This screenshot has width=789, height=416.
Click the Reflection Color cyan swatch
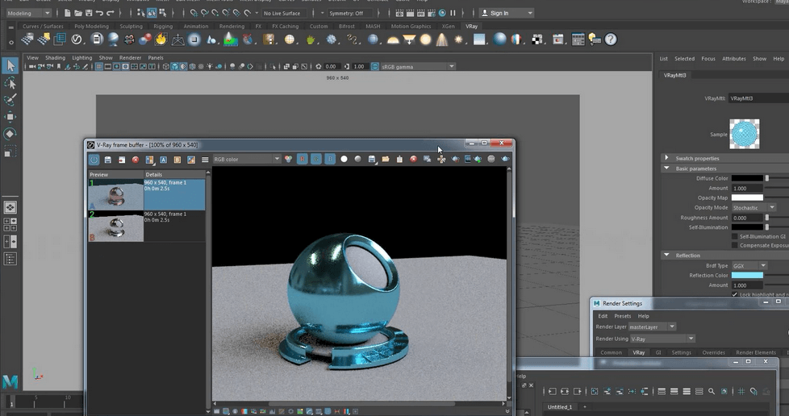[x=747, y=276]
